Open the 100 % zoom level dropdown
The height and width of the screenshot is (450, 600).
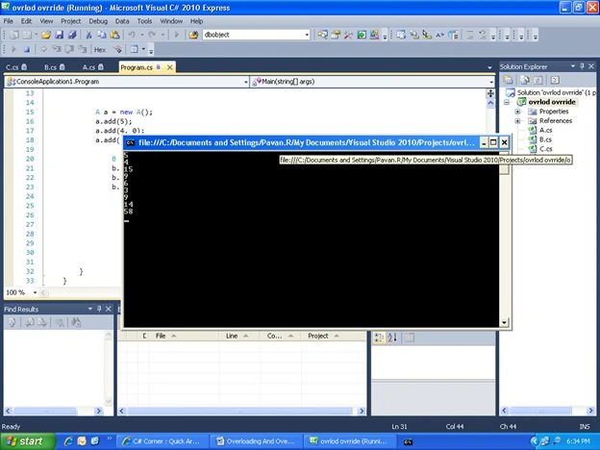point(35,292)
